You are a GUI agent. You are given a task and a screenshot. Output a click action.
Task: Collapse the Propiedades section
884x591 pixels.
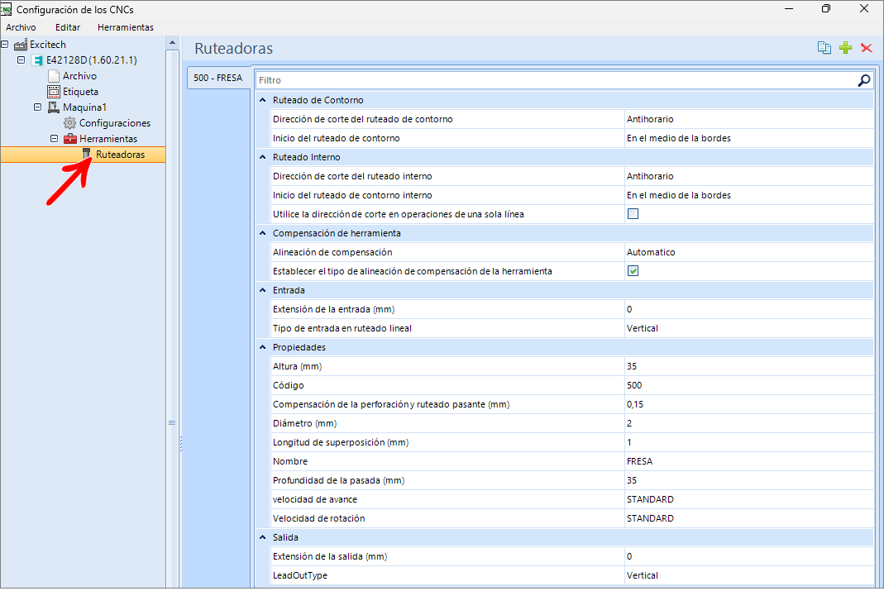point(262,347)
